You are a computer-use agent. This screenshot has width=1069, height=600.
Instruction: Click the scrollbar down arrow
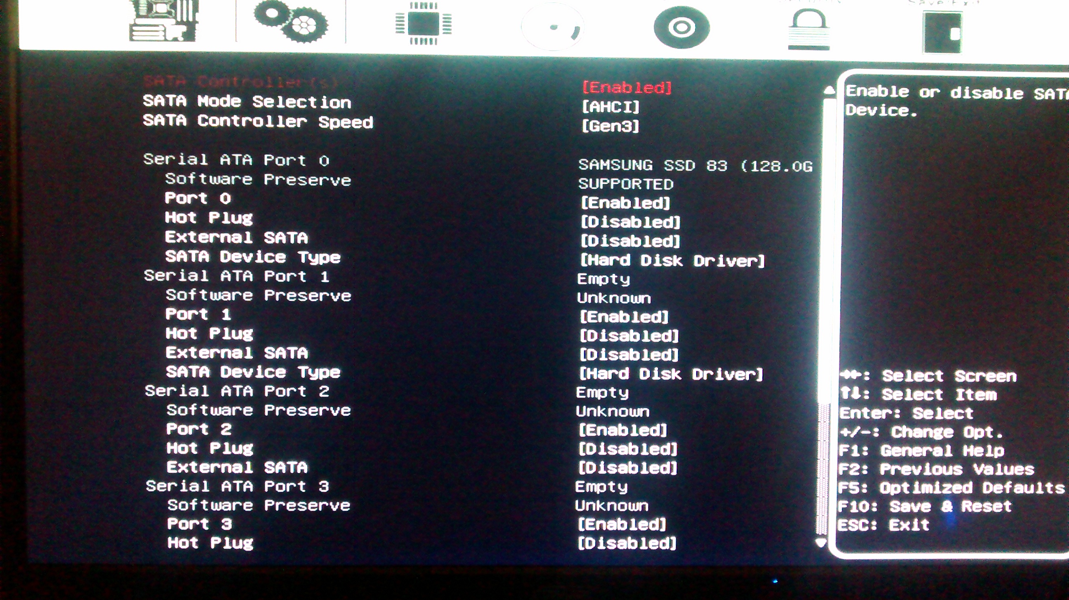(821, 543)
